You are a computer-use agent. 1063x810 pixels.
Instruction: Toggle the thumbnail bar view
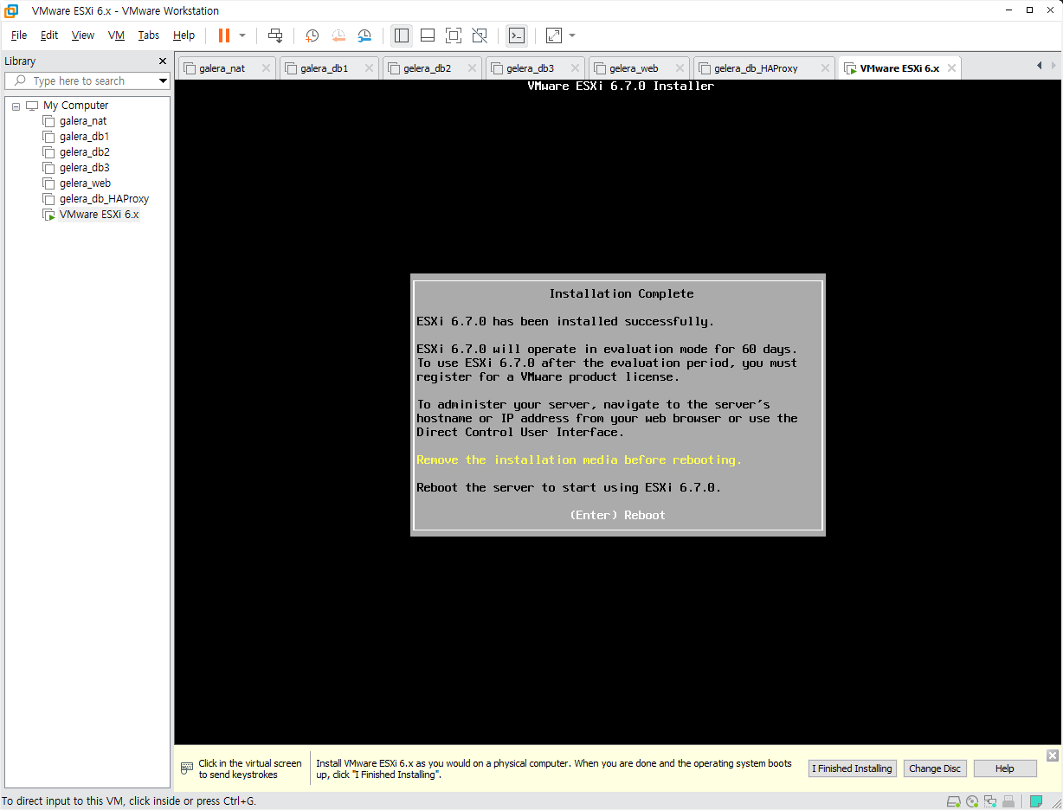[428, 35]
